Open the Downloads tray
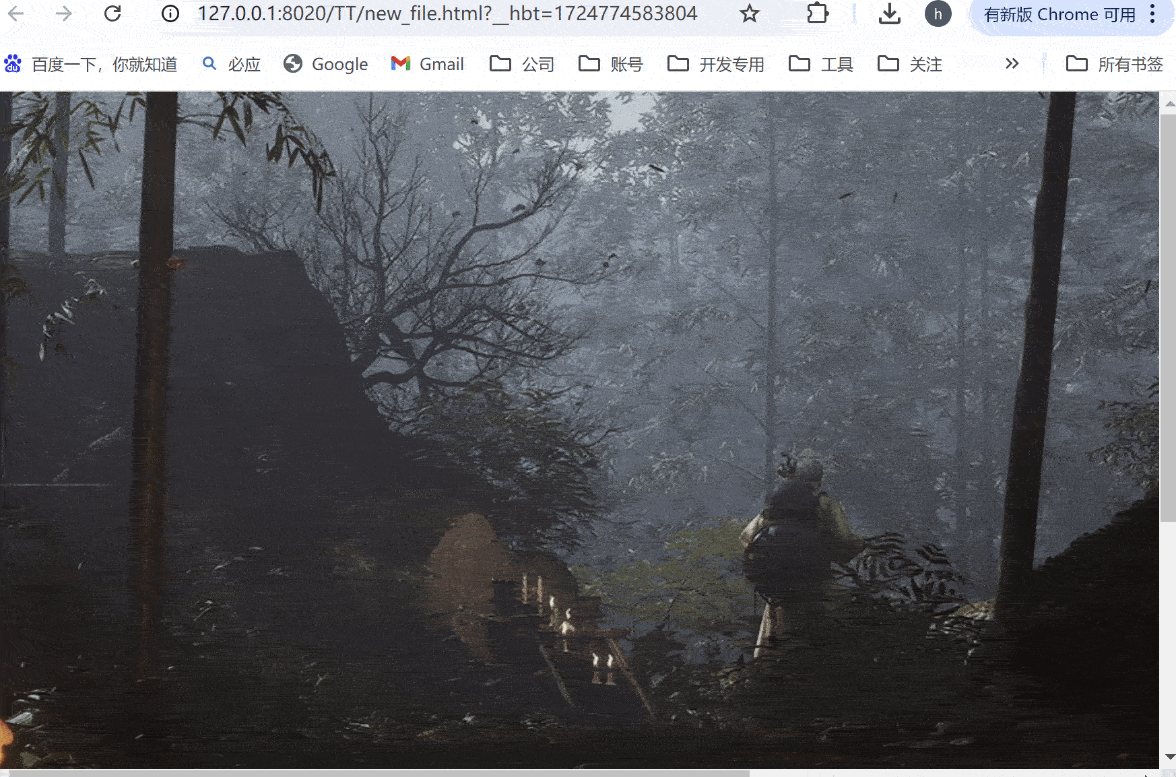Viewport: 1176px width, 777px height. pyautogui.click(x=890, y=13)
